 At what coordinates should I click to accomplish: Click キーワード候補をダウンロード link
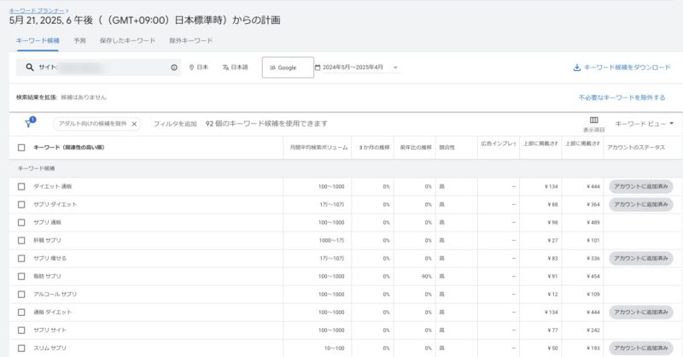(627, 67)
